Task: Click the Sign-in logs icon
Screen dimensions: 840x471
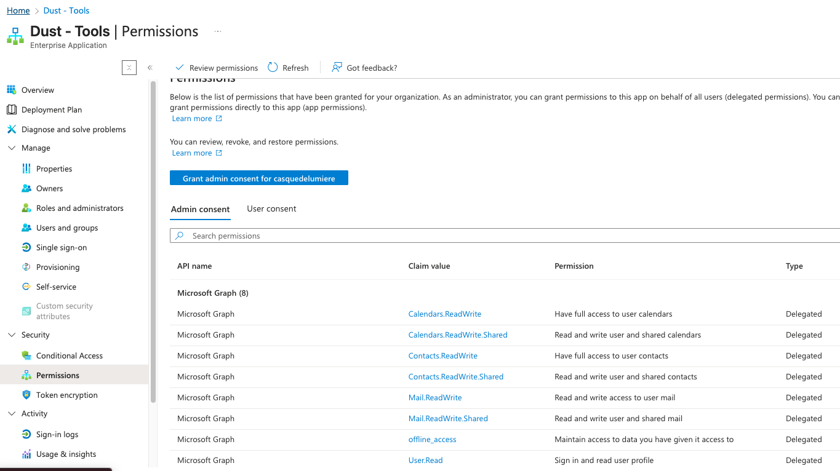Action: click(26, 434)
